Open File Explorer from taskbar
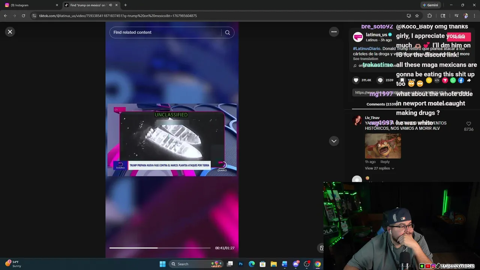480x270 pixels. [x=273, y=264]
